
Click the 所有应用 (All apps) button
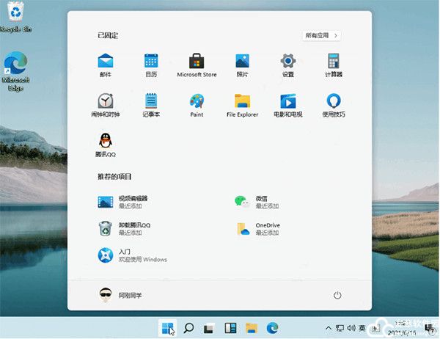321,35
